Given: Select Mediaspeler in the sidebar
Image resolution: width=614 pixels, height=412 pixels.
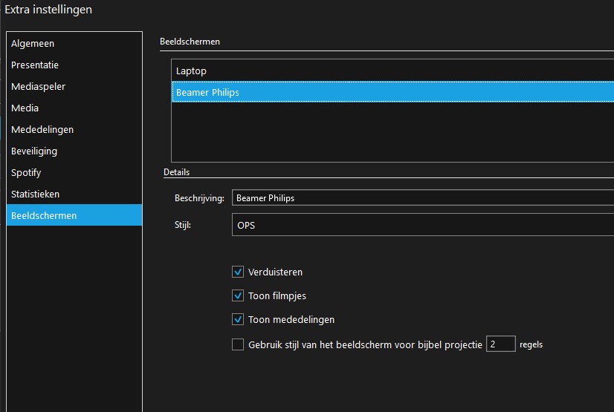Looking at the screenshot, I should coord(74,86).
